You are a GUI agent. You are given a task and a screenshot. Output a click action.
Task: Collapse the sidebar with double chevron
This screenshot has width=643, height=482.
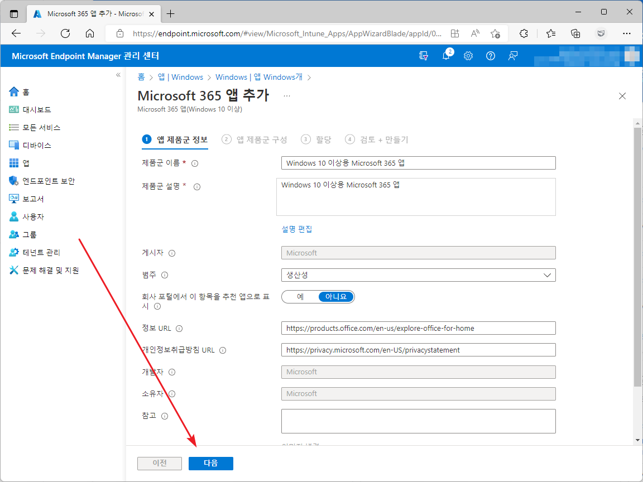pos(118,75)
